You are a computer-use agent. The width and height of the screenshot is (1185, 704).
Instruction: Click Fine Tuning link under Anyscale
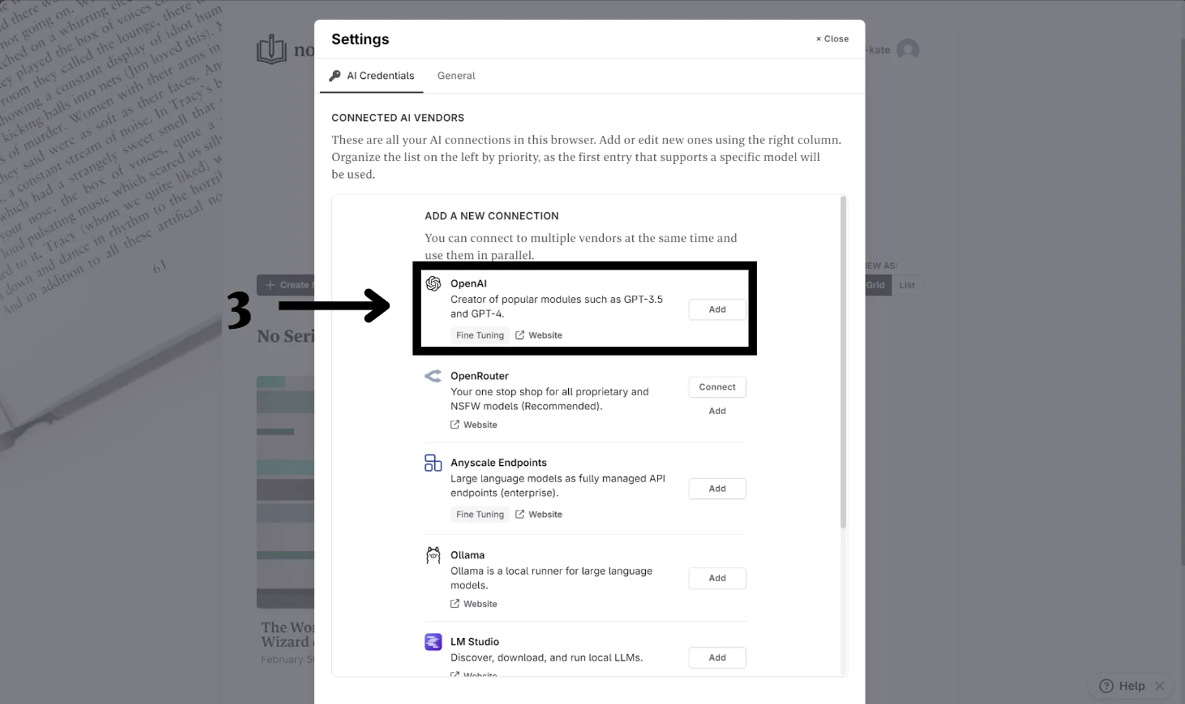pos(479,514)
